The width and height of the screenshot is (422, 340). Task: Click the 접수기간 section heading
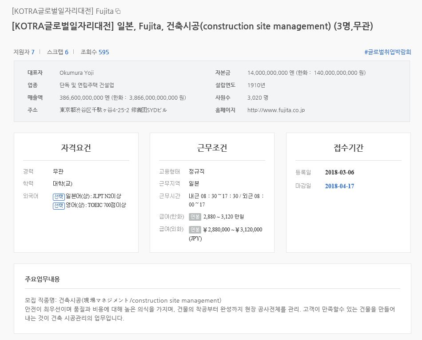[x=348, y=148]
